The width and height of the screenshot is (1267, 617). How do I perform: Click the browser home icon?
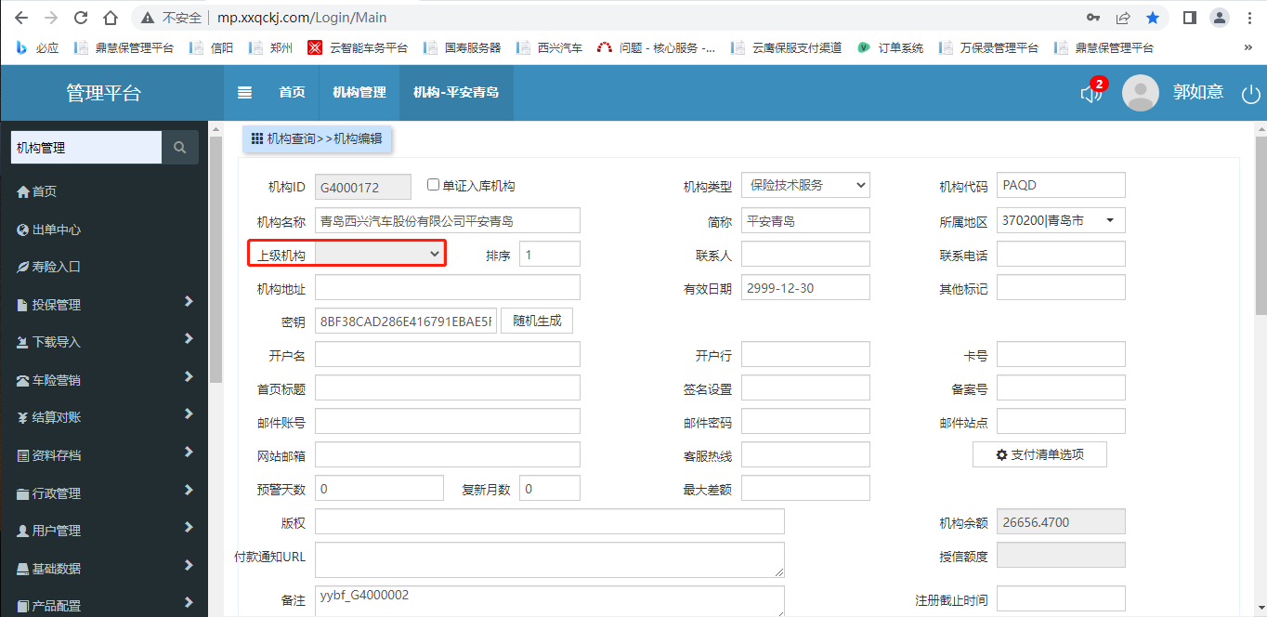click(x=111, y=18)
